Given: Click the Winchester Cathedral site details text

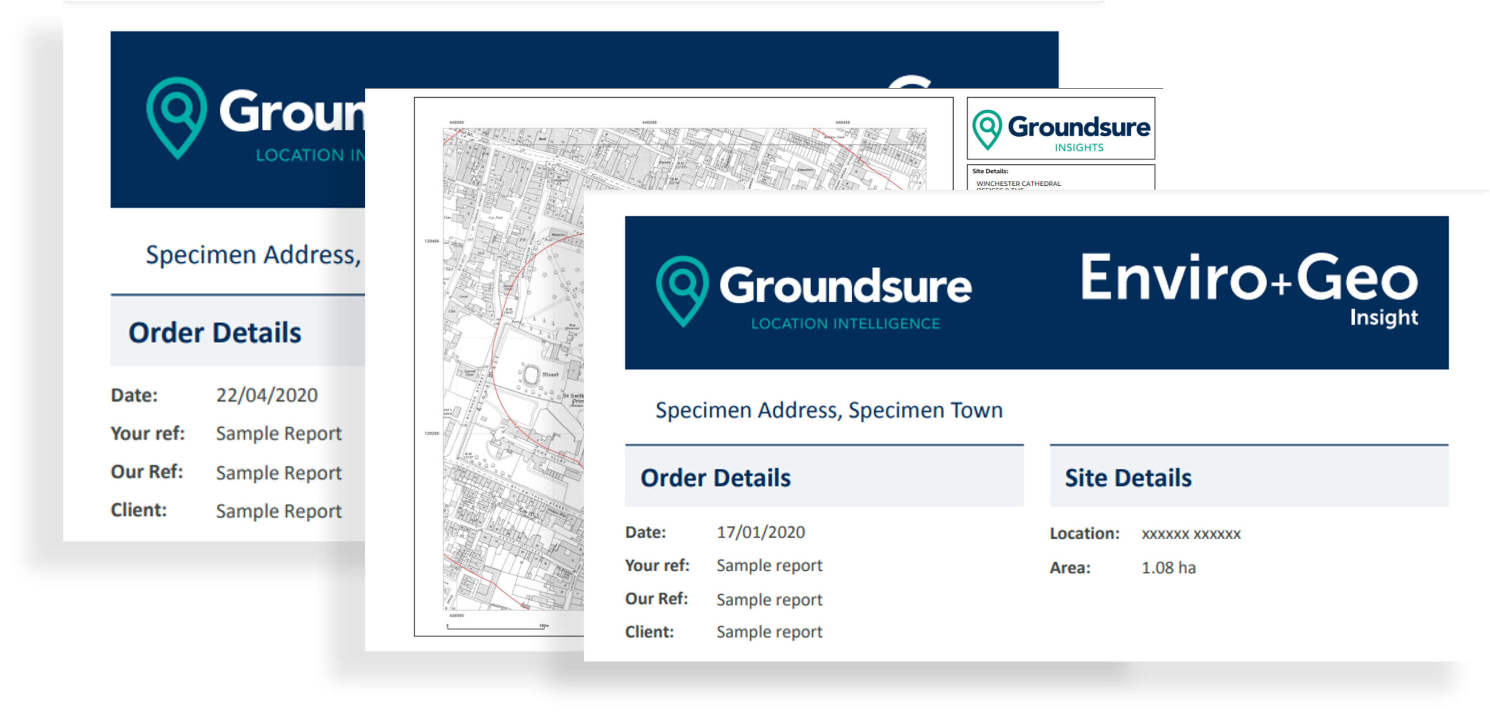Looking at the screenshot, I should 1018,184.
